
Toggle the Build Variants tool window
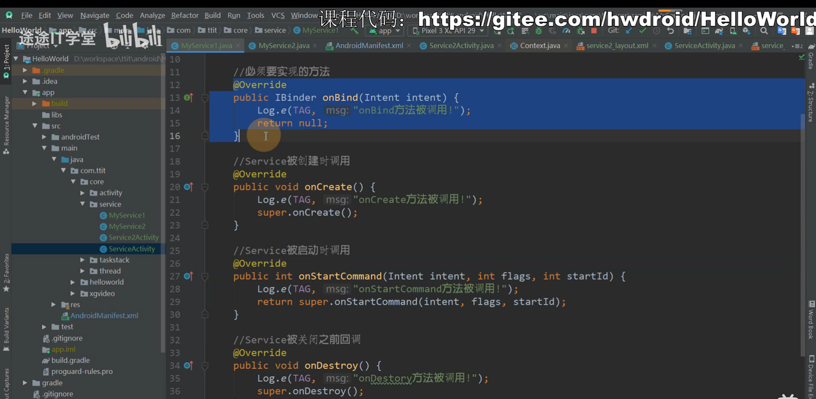pos(6,328)
